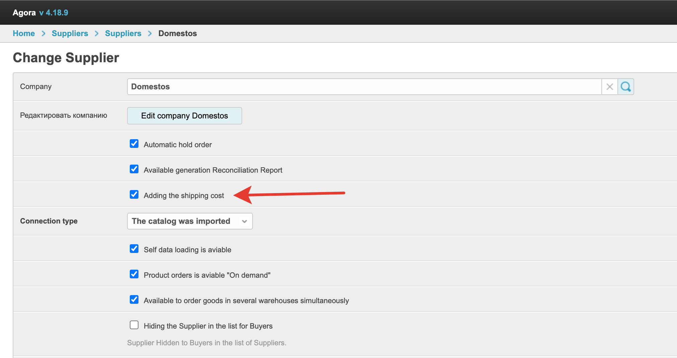
Task: Click the magnifier search icon in Company field
Action: tap(625, 87)
